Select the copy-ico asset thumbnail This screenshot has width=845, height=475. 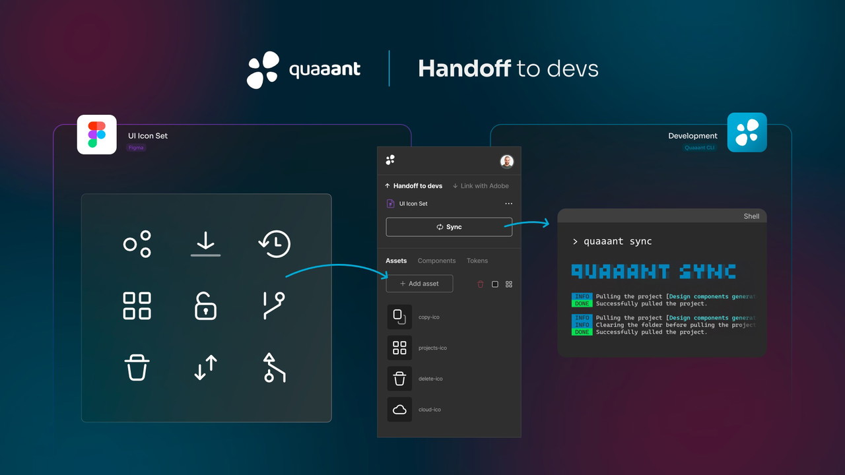coord(399,317)
